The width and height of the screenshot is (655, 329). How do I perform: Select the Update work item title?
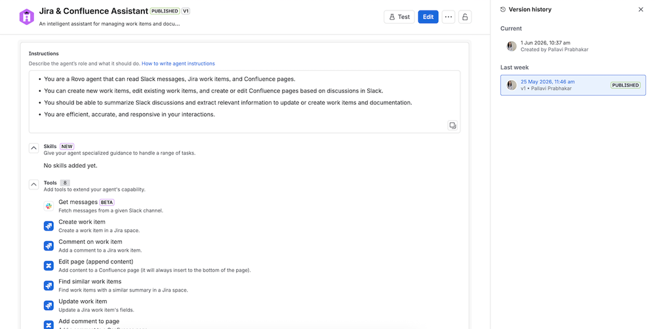click(83, 301)
